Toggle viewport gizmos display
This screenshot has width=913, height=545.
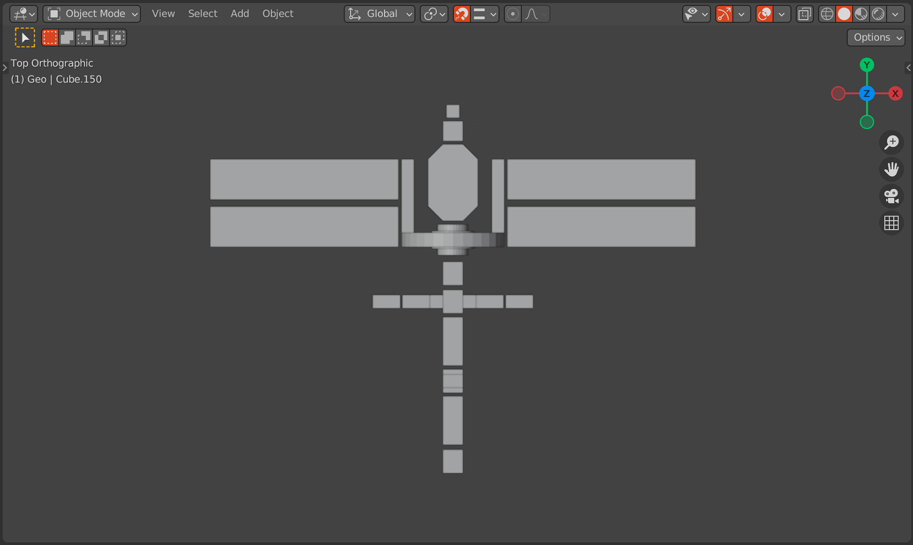coord(724,14)
